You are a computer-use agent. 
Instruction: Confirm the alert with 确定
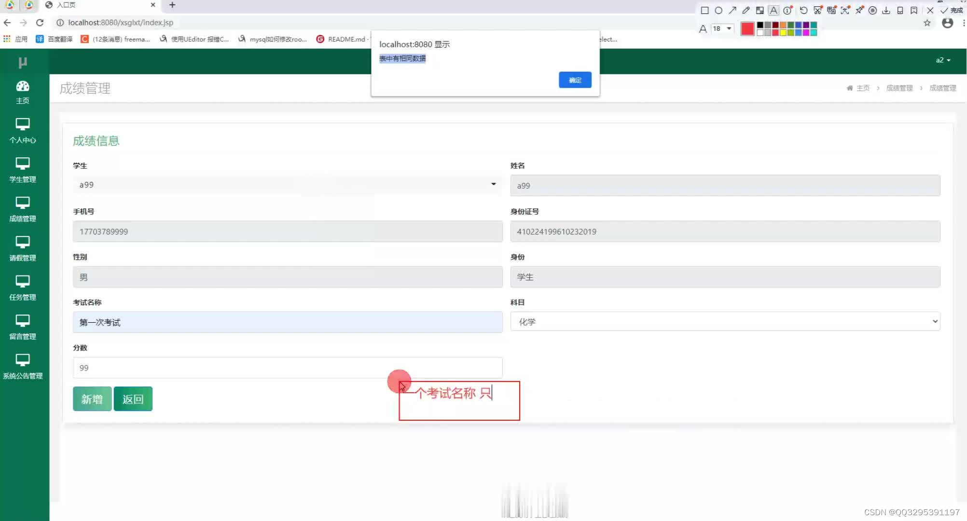[575, 80]
